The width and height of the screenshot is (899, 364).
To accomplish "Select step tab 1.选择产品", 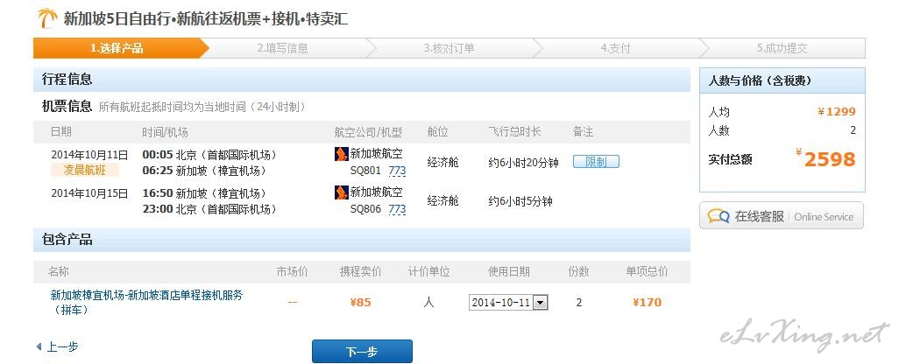I will point(117,49).
